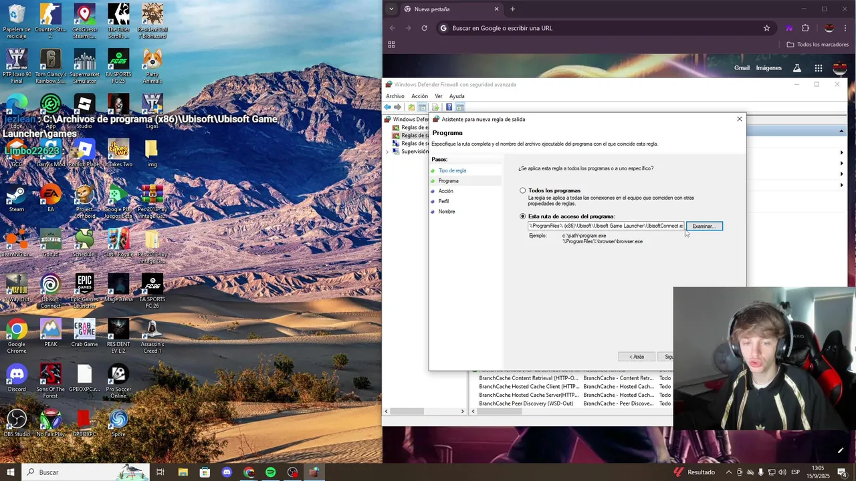
Task: Open Google Labs flask icon
Action: [x=797, y=68]
